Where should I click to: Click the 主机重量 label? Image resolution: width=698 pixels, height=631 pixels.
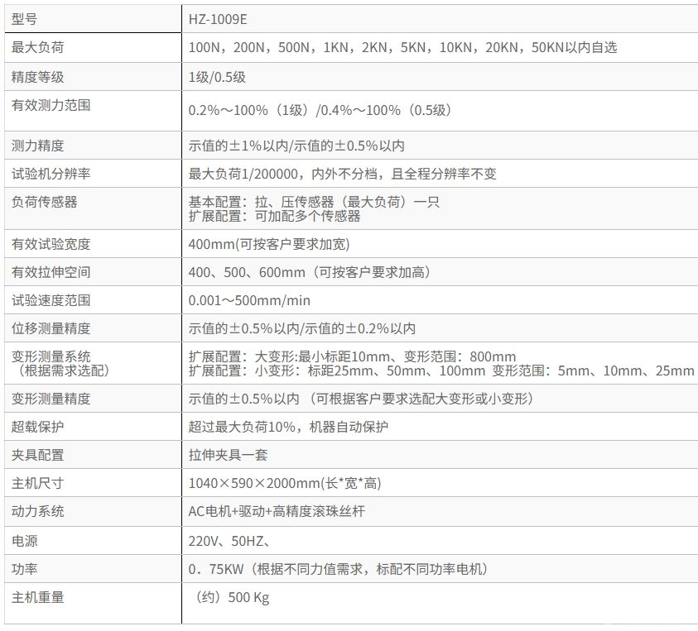[37, 597]
